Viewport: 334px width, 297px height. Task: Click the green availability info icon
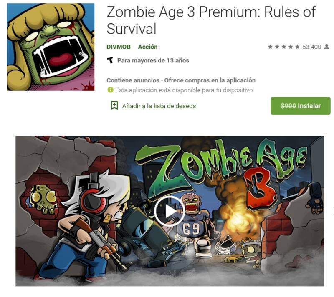click(110, 90)
